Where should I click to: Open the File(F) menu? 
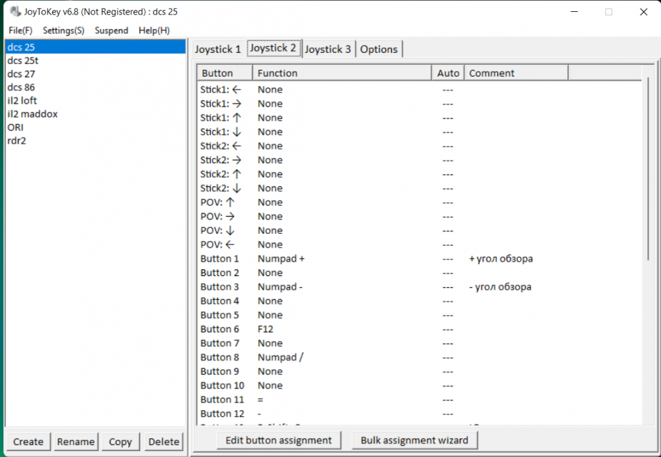point(20,30)
